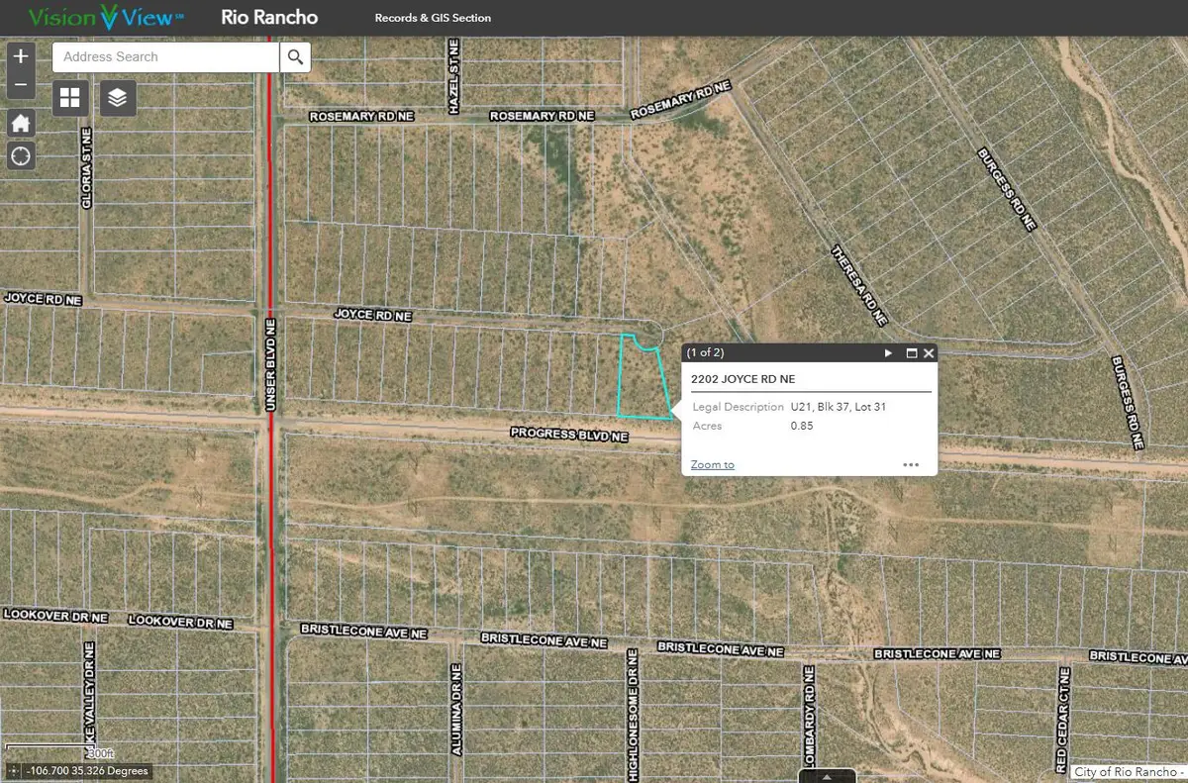Open the popup ellipsis actions menu
The width and height of the screenshot is (1188, 783).
pyautogui.click(x=911, y=464)
